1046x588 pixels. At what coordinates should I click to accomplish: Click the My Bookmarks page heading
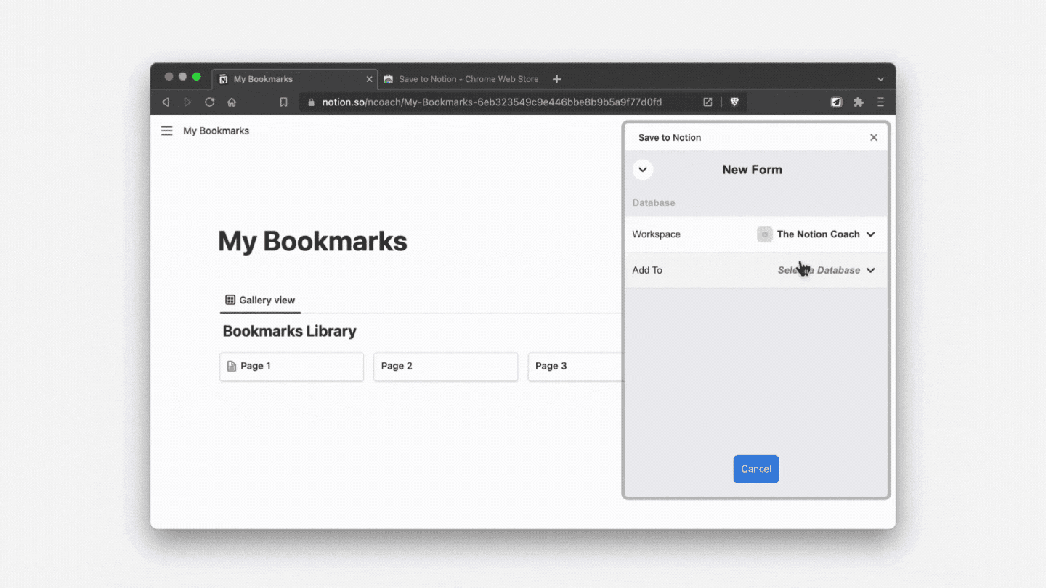pyautogui.click(x=312, y=241)
